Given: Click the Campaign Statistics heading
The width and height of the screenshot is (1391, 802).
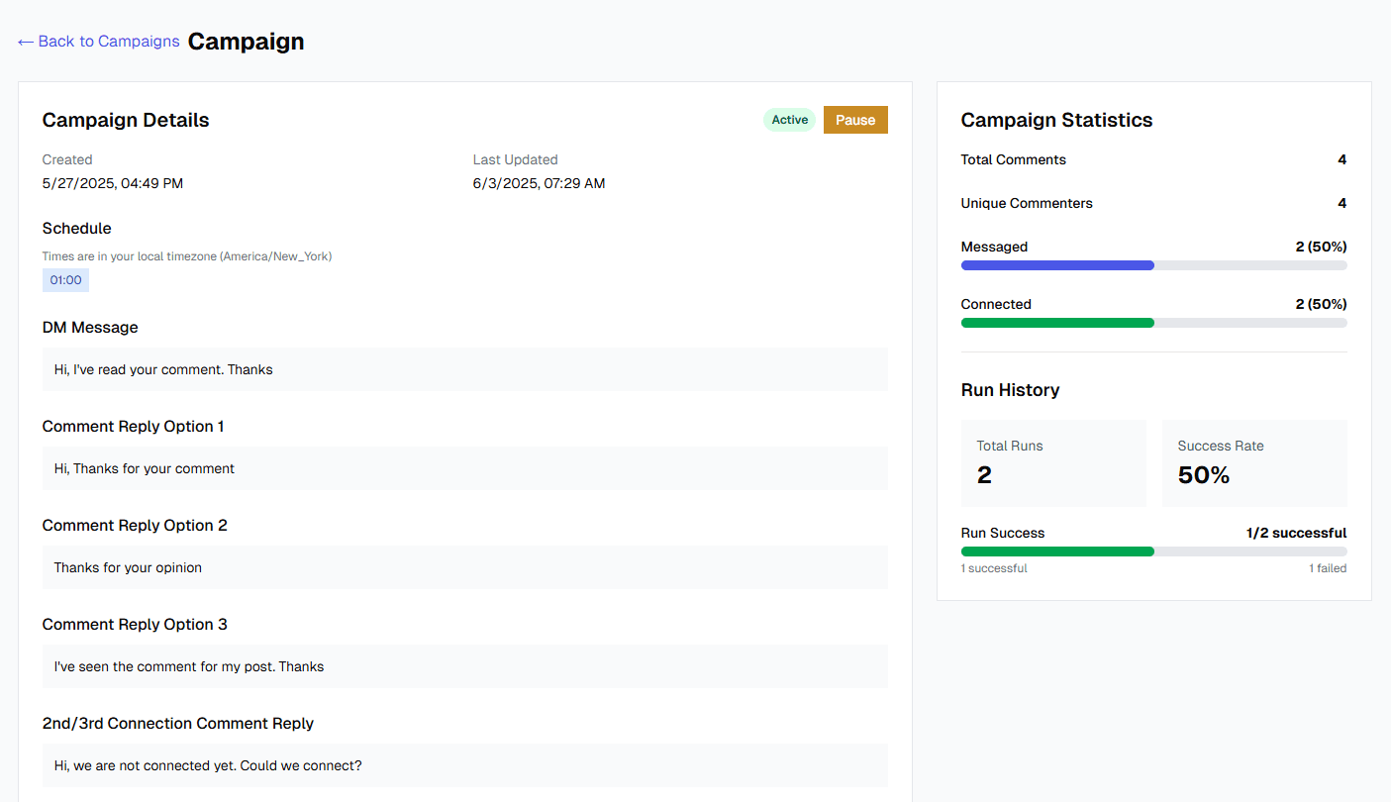Looking at the screenshot, I should pos(1056,119).
